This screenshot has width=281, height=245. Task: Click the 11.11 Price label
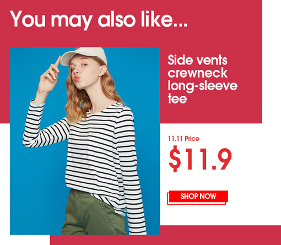coord(184,139)
